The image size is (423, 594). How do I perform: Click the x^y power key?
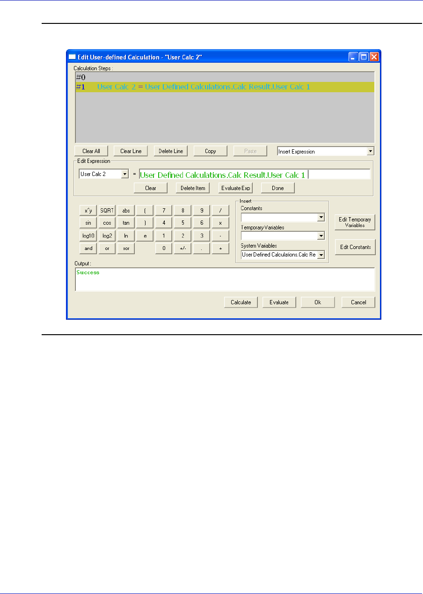coord(88,211)
